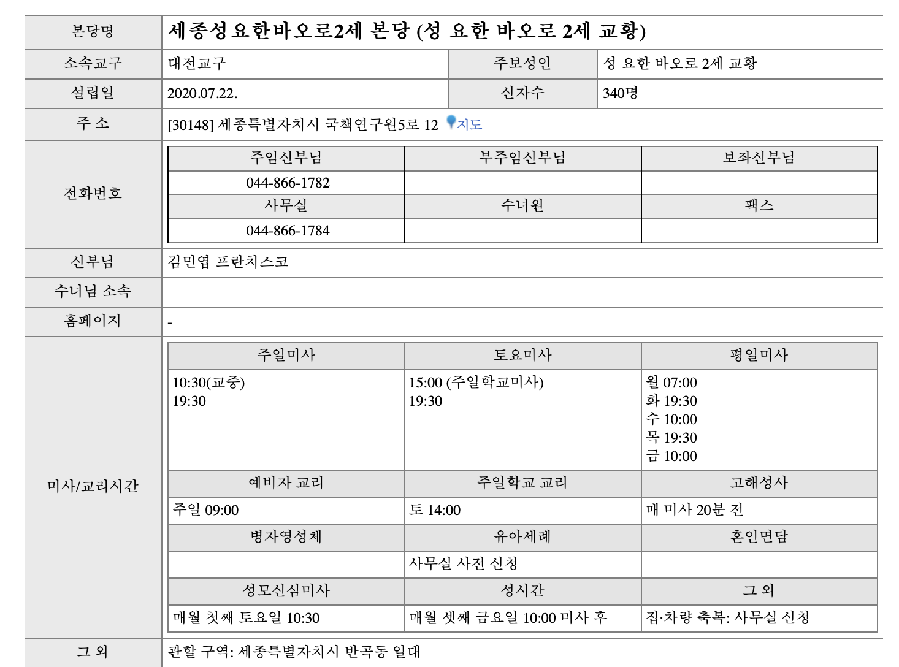Click the 미사/교리시간 row label
Viewport: 899px width, 667px height.
93,487
